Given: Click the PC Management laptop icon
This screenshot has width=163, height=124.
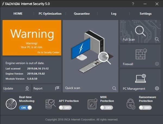Looking at the screenshot, I should (x=140, y=78).
